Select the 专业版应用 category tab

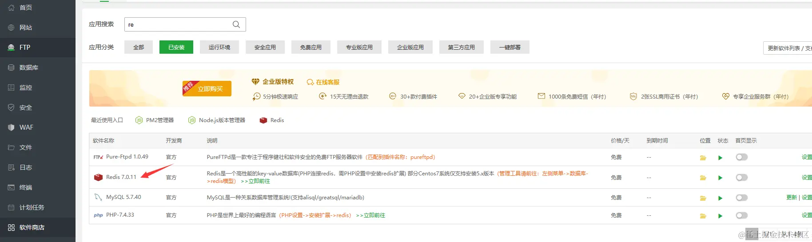coord(359,47)
